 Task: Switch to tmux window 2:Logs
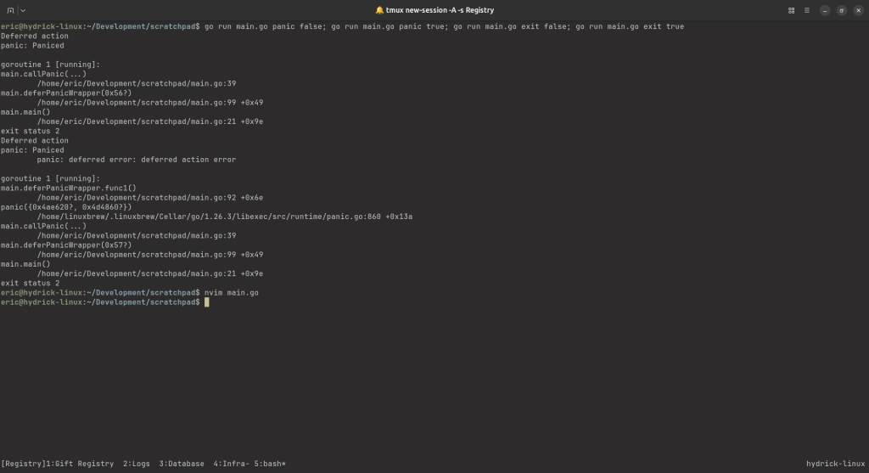pyautogui.click(x=137, y=464)
